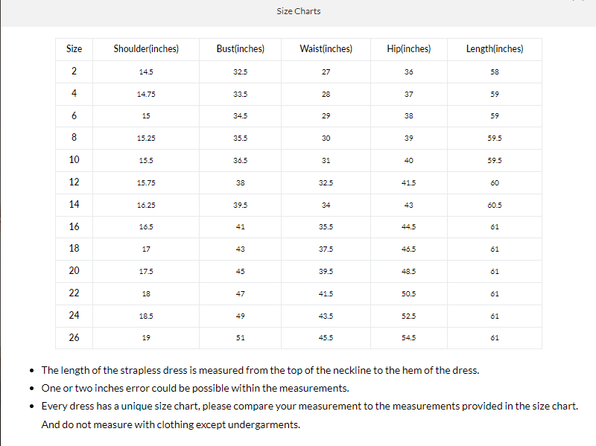The width and height of the screenshot is (596, 446).
Task: Select the Length(inches) column header
Action: click(x=495, y=49)
